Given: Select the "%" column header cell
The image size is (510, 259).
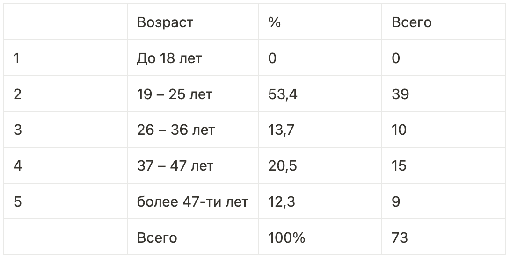Looking at the screenshot, I should pos(275,22).
